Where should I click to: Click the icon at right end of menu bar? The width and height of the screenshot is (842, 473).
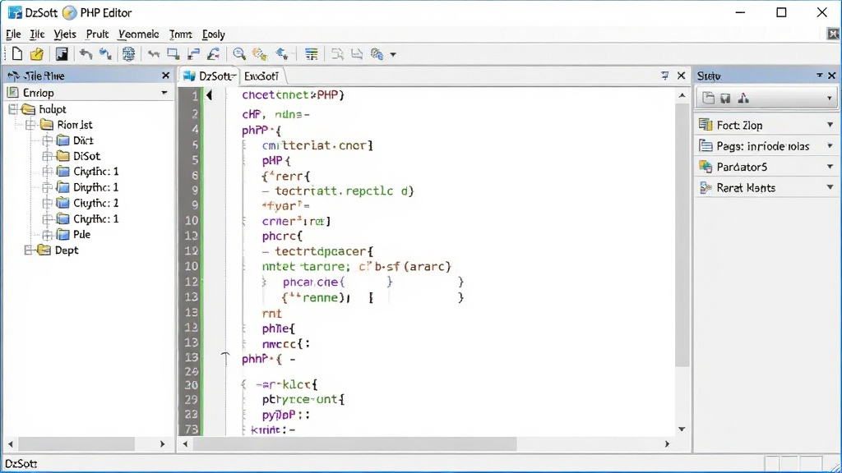click(x=833, y=34)
